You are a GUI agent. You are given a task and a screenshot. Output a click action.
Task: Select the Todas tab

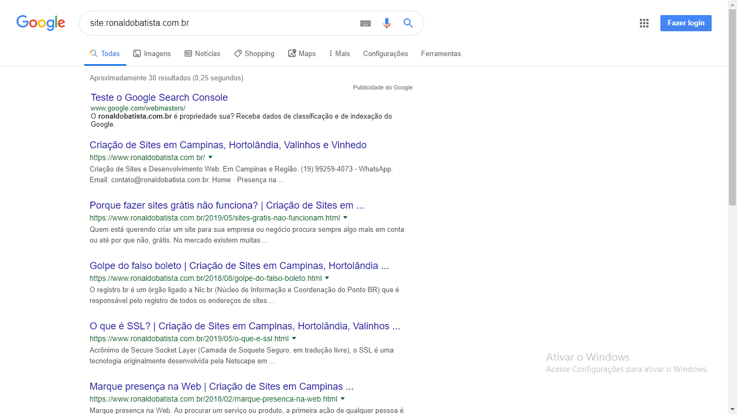(x=105, y=54)
